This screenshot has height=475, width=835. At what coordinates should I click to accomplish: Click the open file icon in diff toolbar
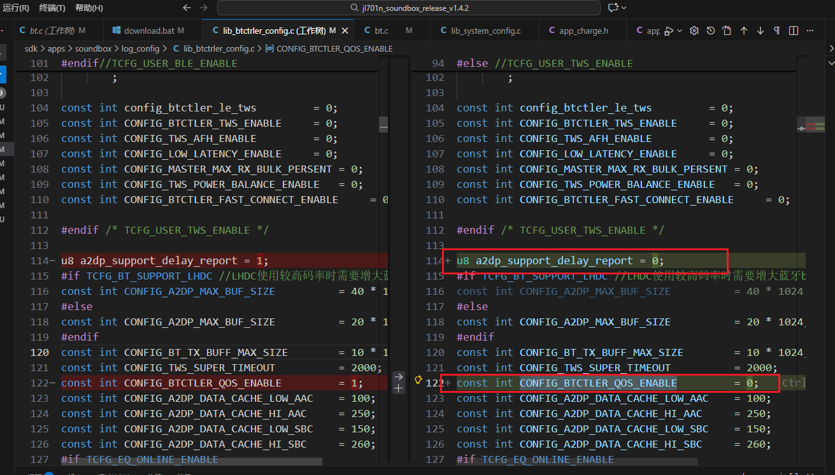coord(727,31)
